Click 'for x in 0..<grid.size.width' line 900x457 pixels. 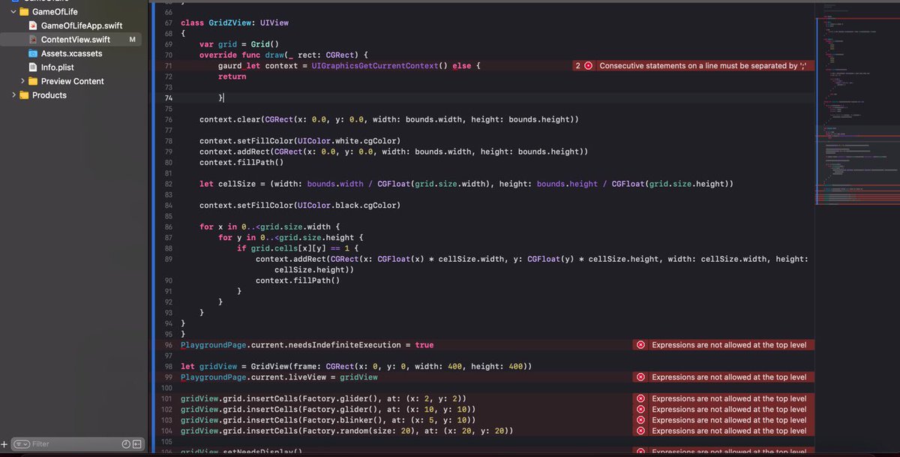pyautogui.click(x=270, y=227)
